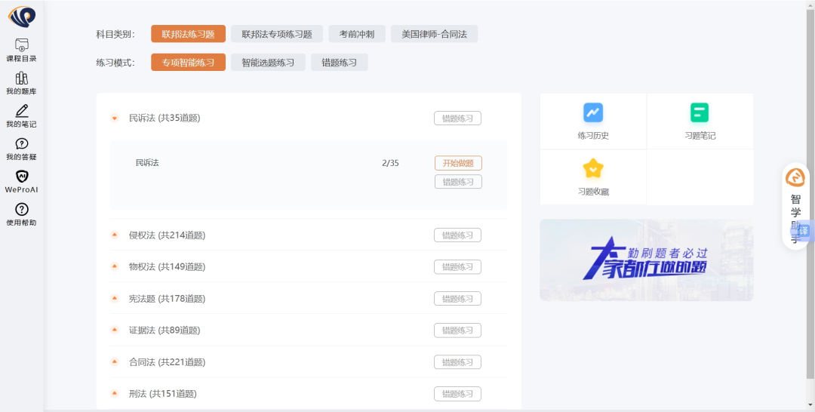
Task: Expand the 刑法 section arrow
Action: tap(115, 393)
